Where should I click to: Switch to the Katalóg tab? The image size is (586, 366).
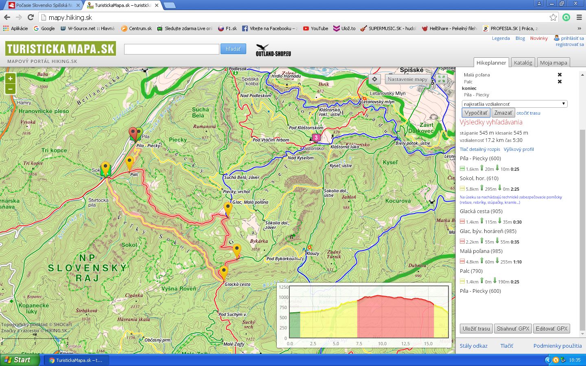[x=523, y=63]
